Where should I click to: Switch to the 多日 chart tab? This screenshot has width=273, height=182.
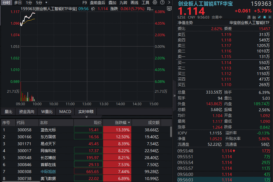[18, 3]
